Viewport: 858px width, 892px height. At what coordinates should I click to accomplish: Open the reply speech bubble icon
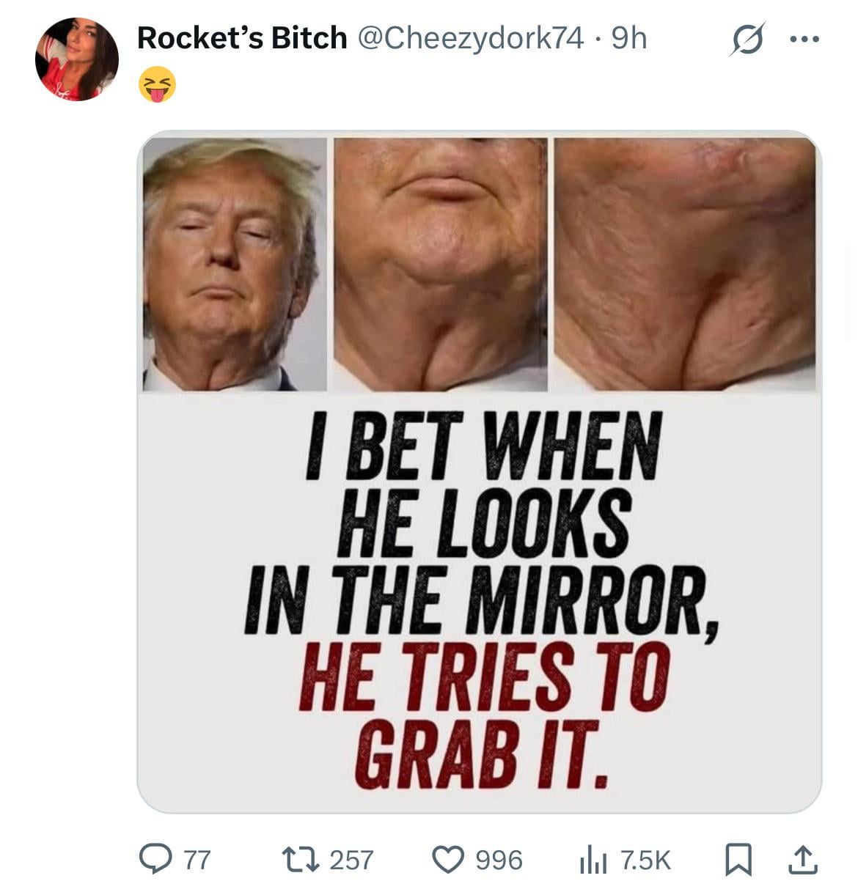pyautogui.click(x=154, y=859)
